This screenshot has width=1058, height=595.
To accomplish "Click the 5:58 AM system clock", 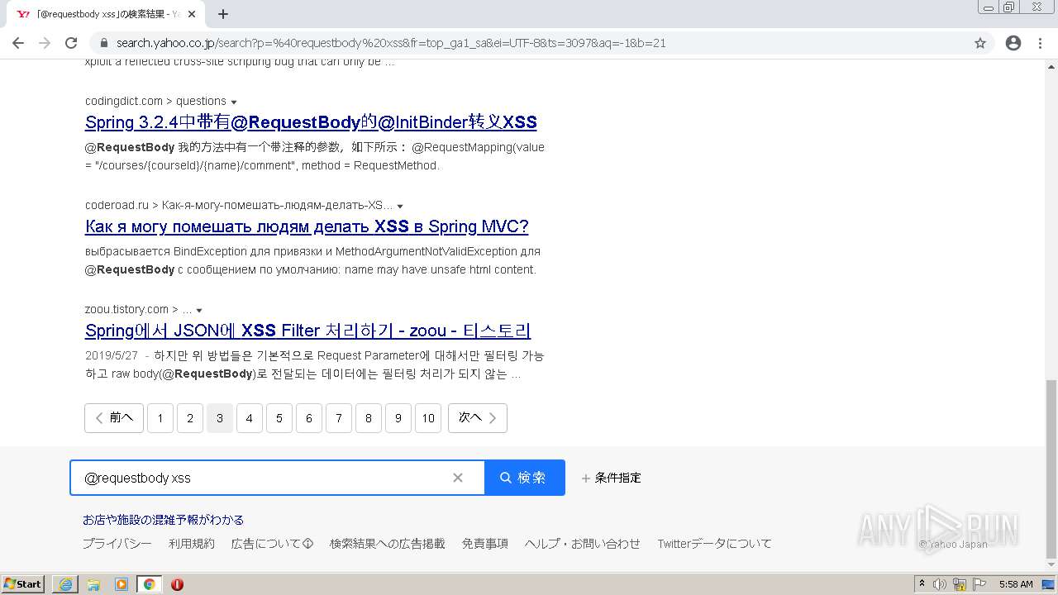I will pos(1016,584).
